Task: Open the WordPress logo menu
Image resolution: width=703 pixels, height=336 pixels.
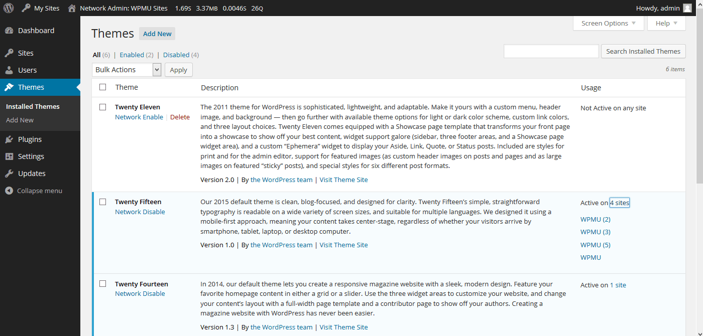Action: [x=9, y=8]
